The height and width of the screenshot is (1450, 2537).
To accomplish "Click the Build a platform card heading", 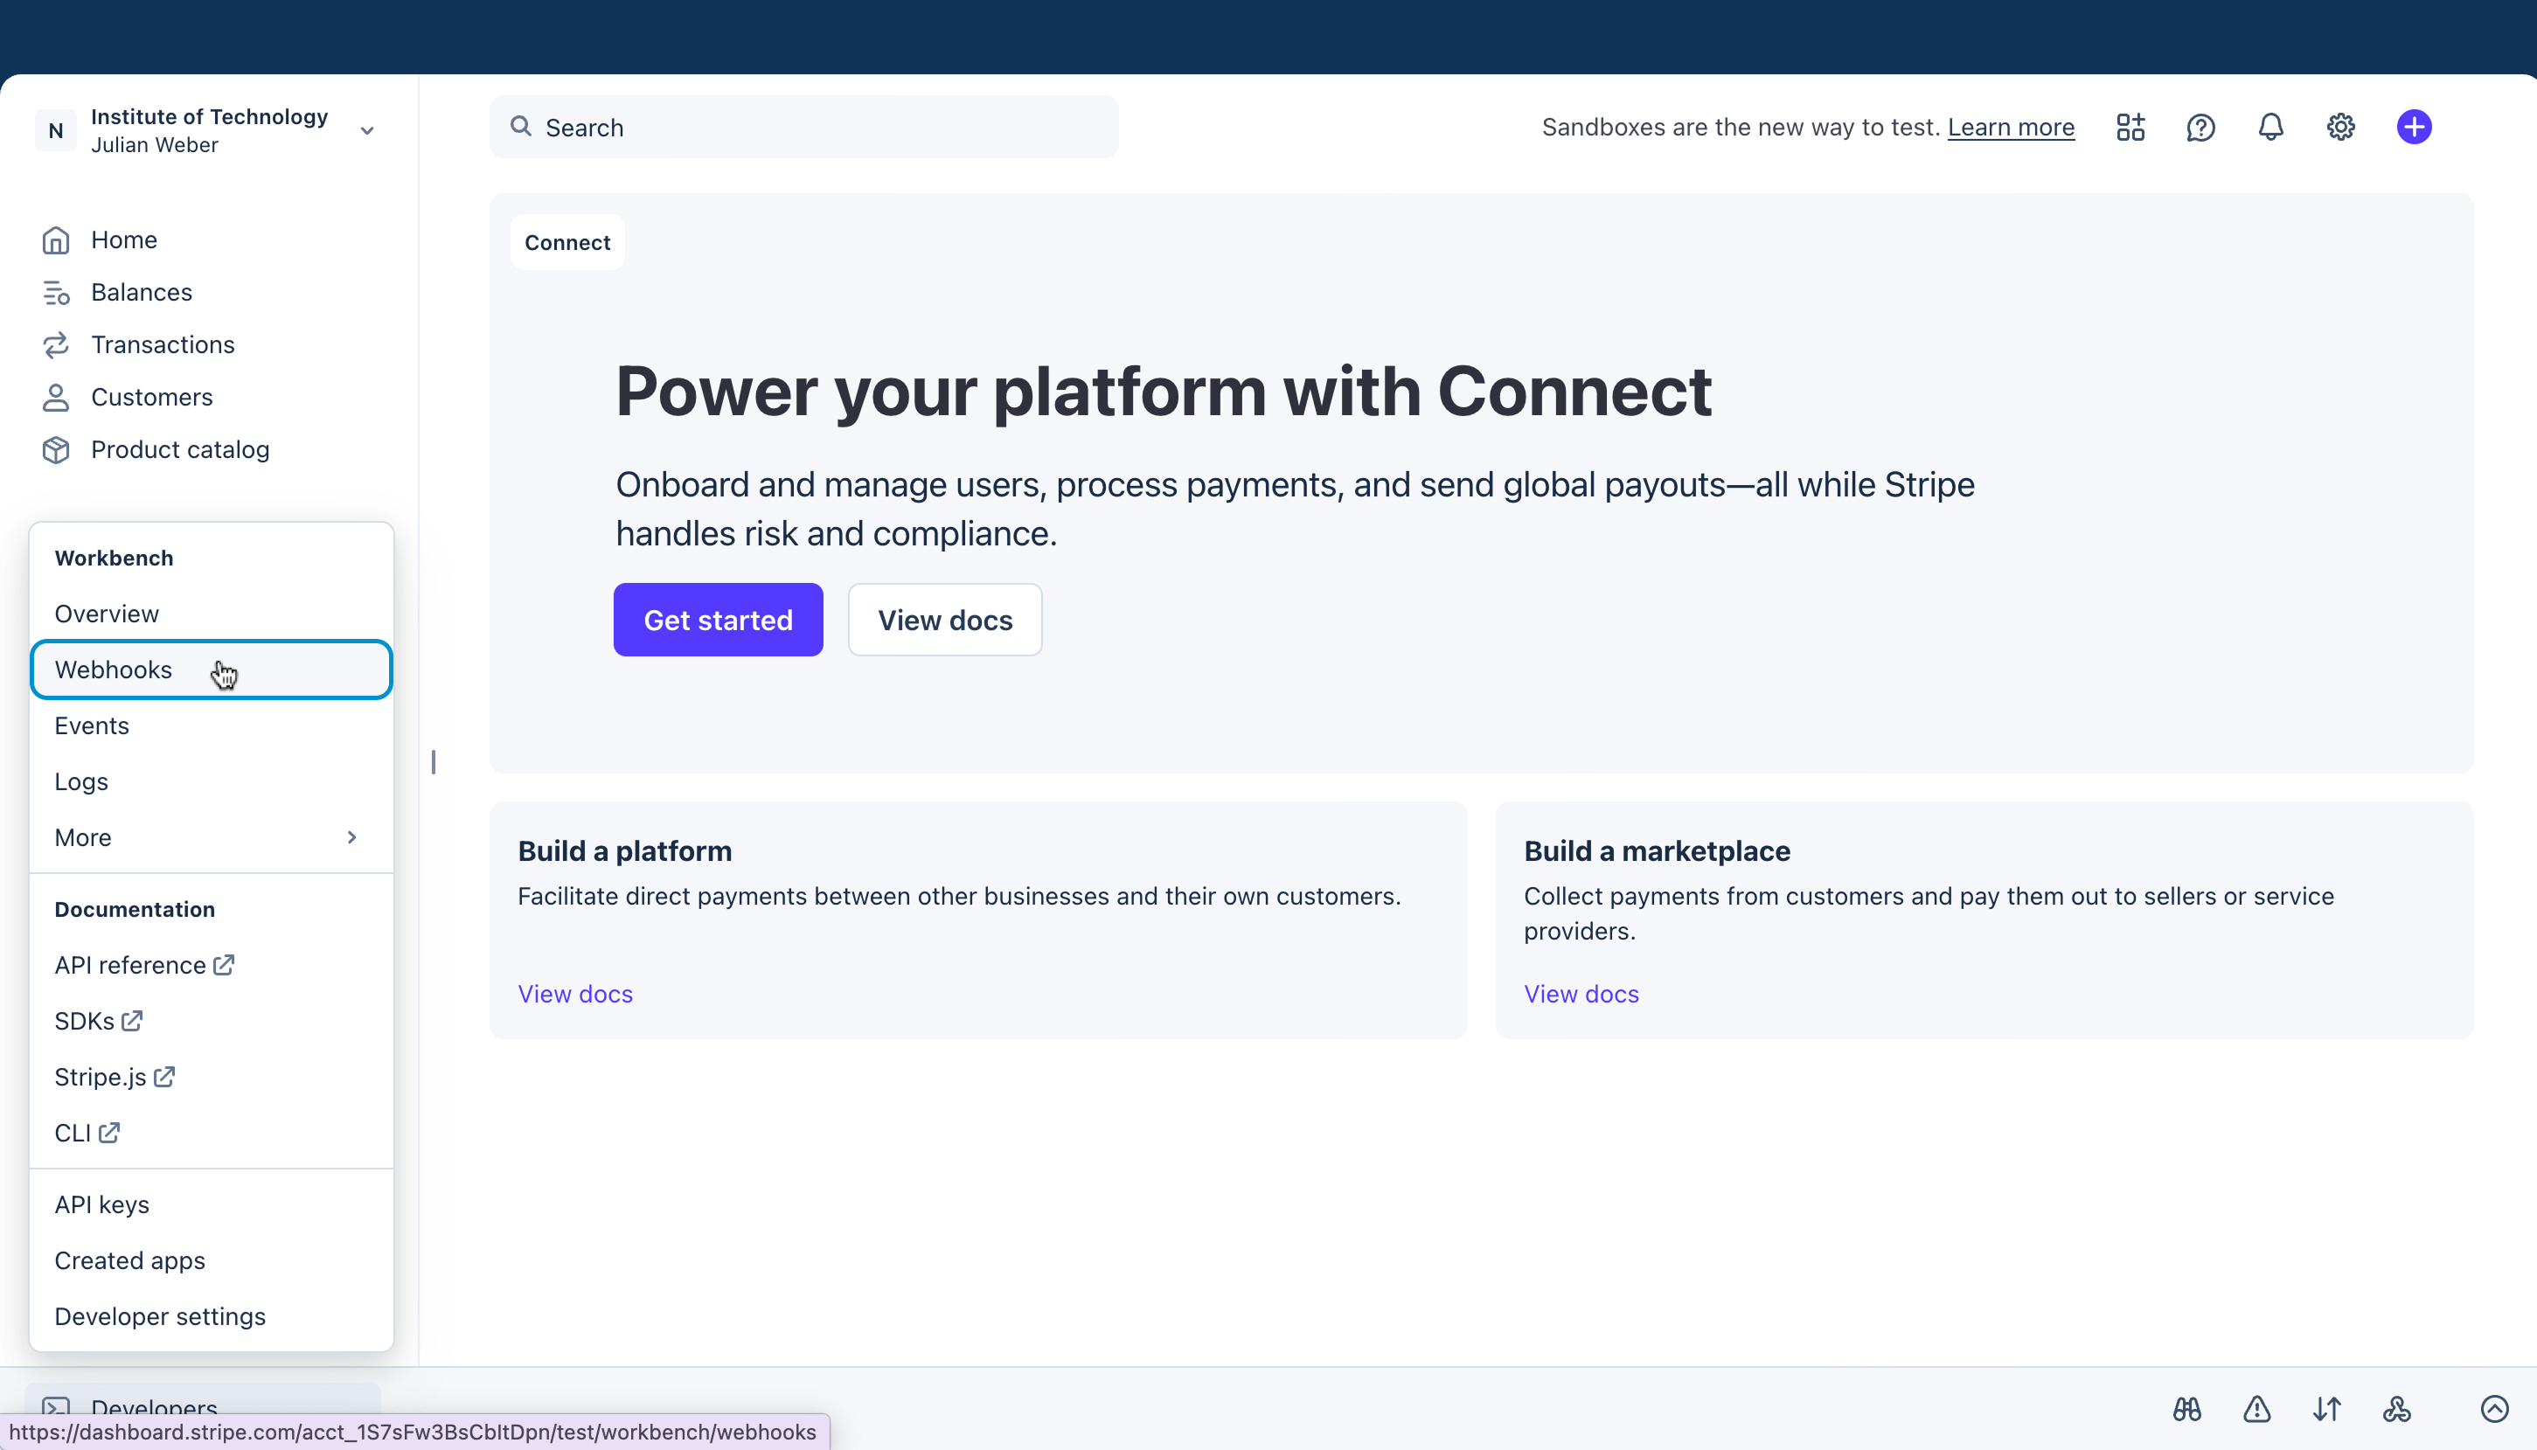I will tap(624, 850).
